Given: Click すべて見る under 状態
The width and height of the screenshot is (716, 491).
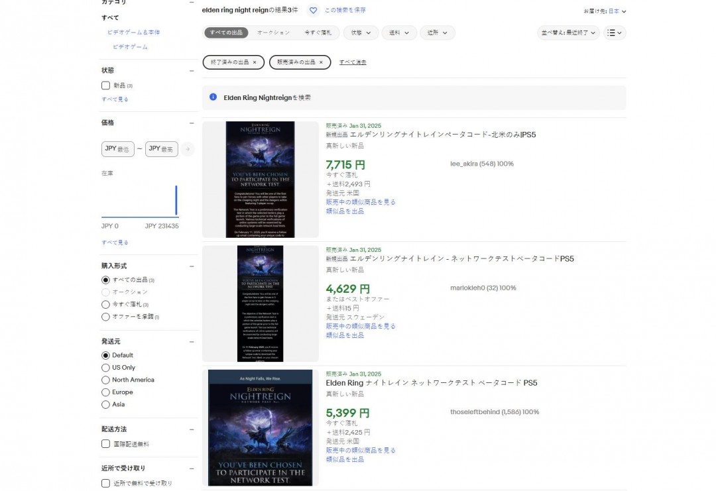Looking at the screenshot, I should [x=115, y=99].
